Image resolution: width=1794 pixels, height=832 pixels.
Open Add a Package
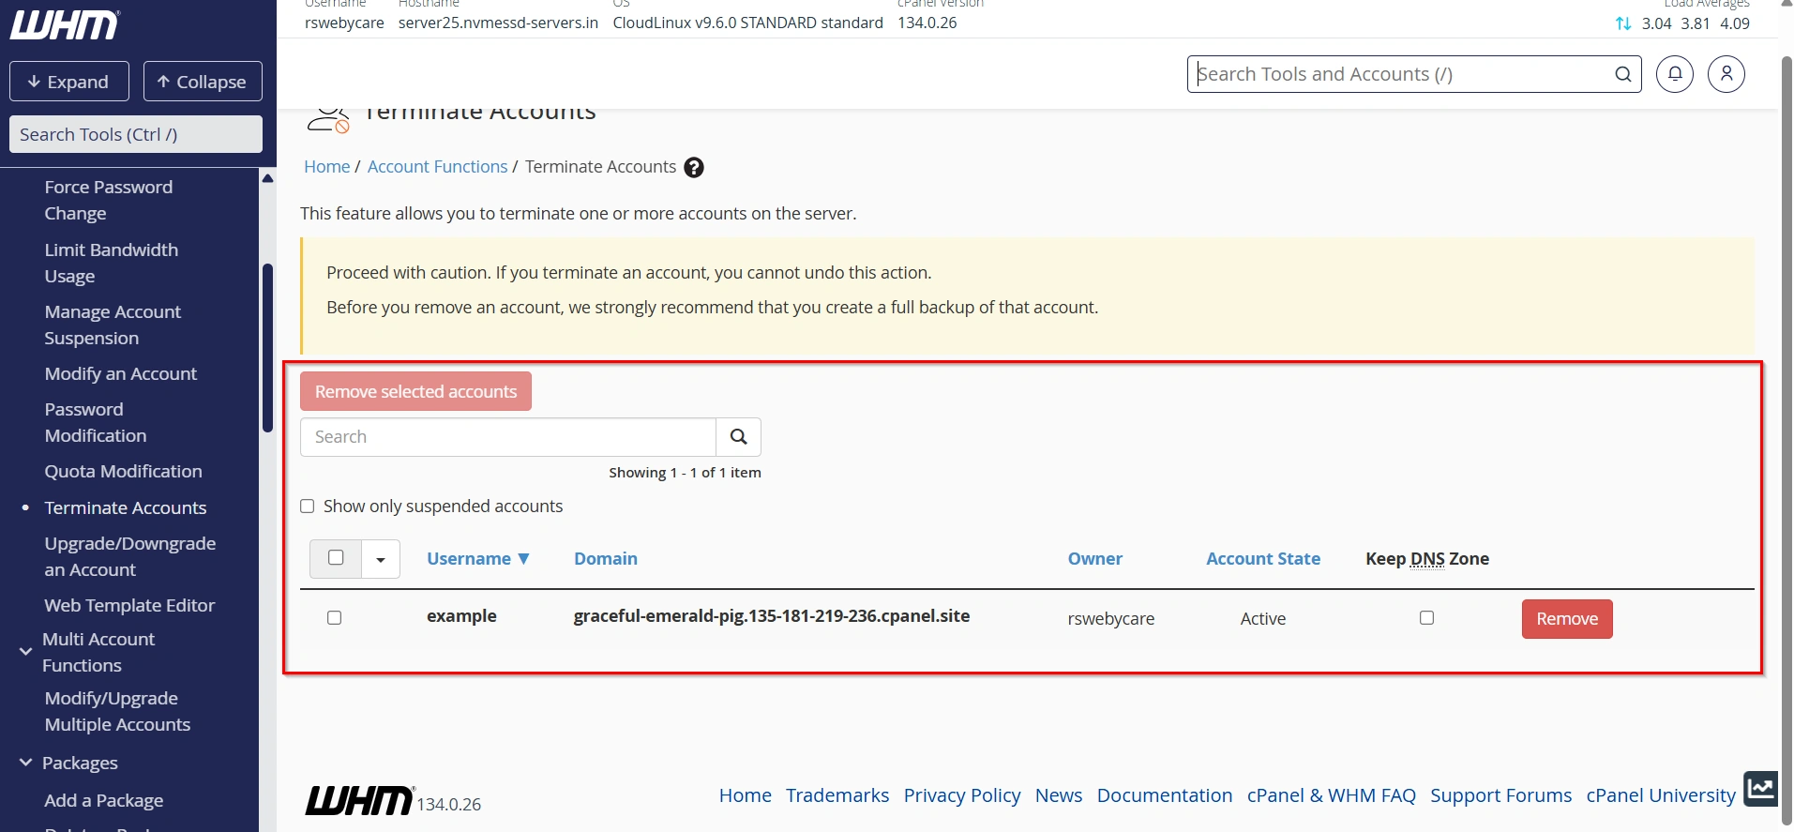pos(104,800)
